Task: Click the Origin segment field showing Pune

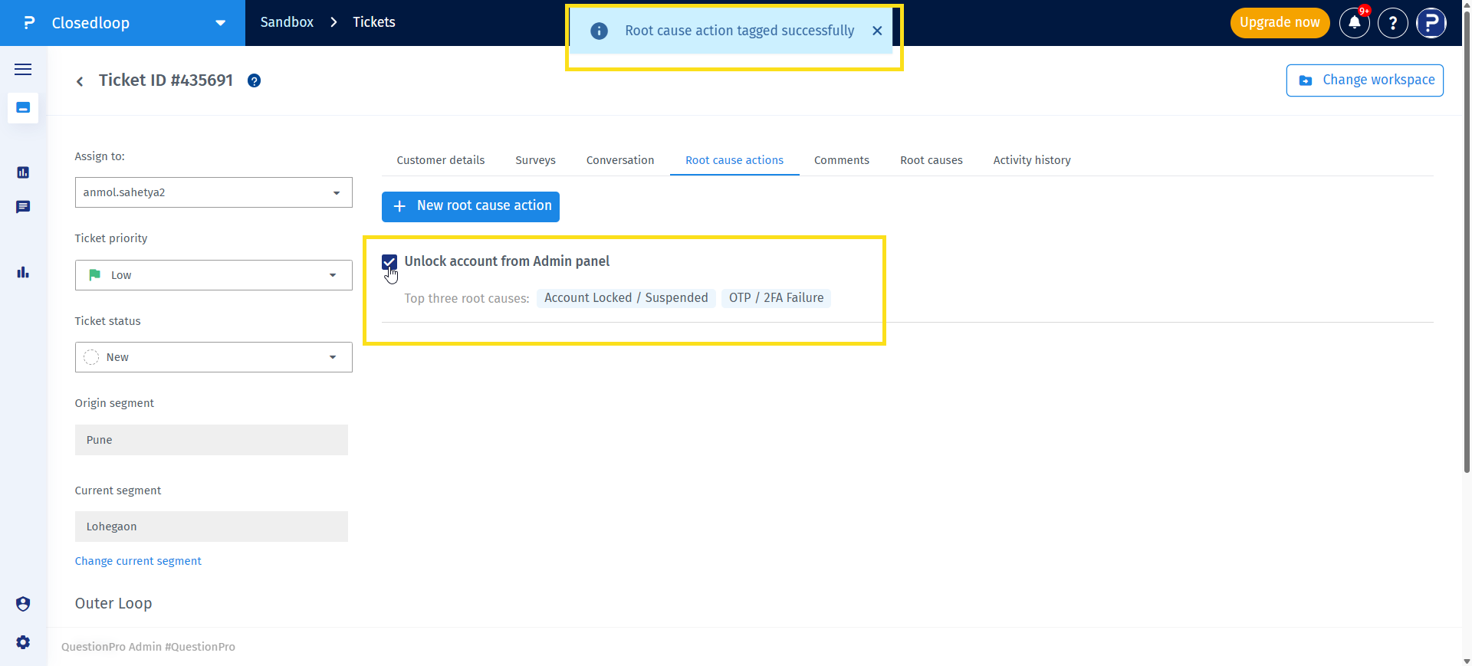Action: pos(212,440)
